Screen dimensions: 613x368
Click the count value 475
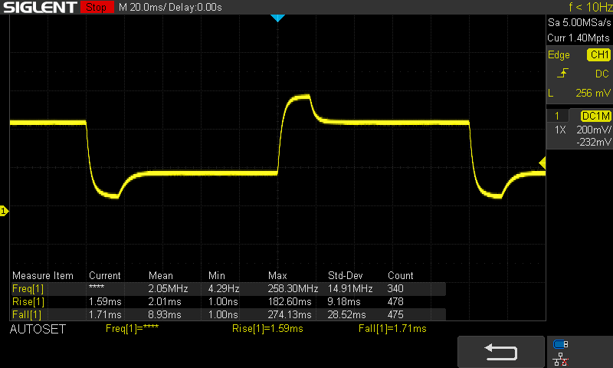pyautogui.click(x=395, y=314)
